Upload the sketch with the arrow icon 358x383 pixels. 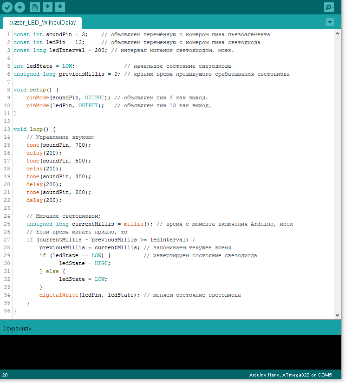pyautogui.click(x=20, y=7)
